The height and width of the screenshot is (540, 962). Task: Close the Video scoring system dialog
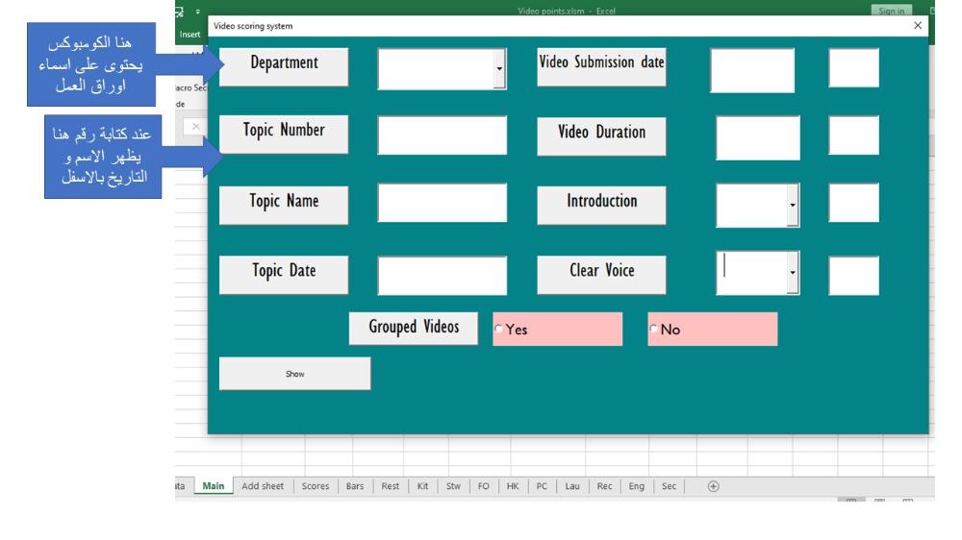(917, 26)
